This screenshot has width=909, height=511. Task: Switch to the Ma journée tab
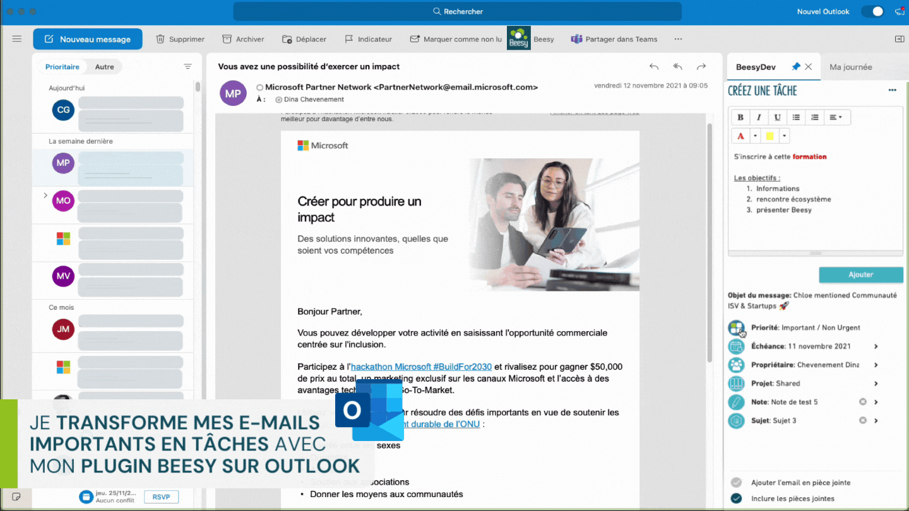[851, 67]
